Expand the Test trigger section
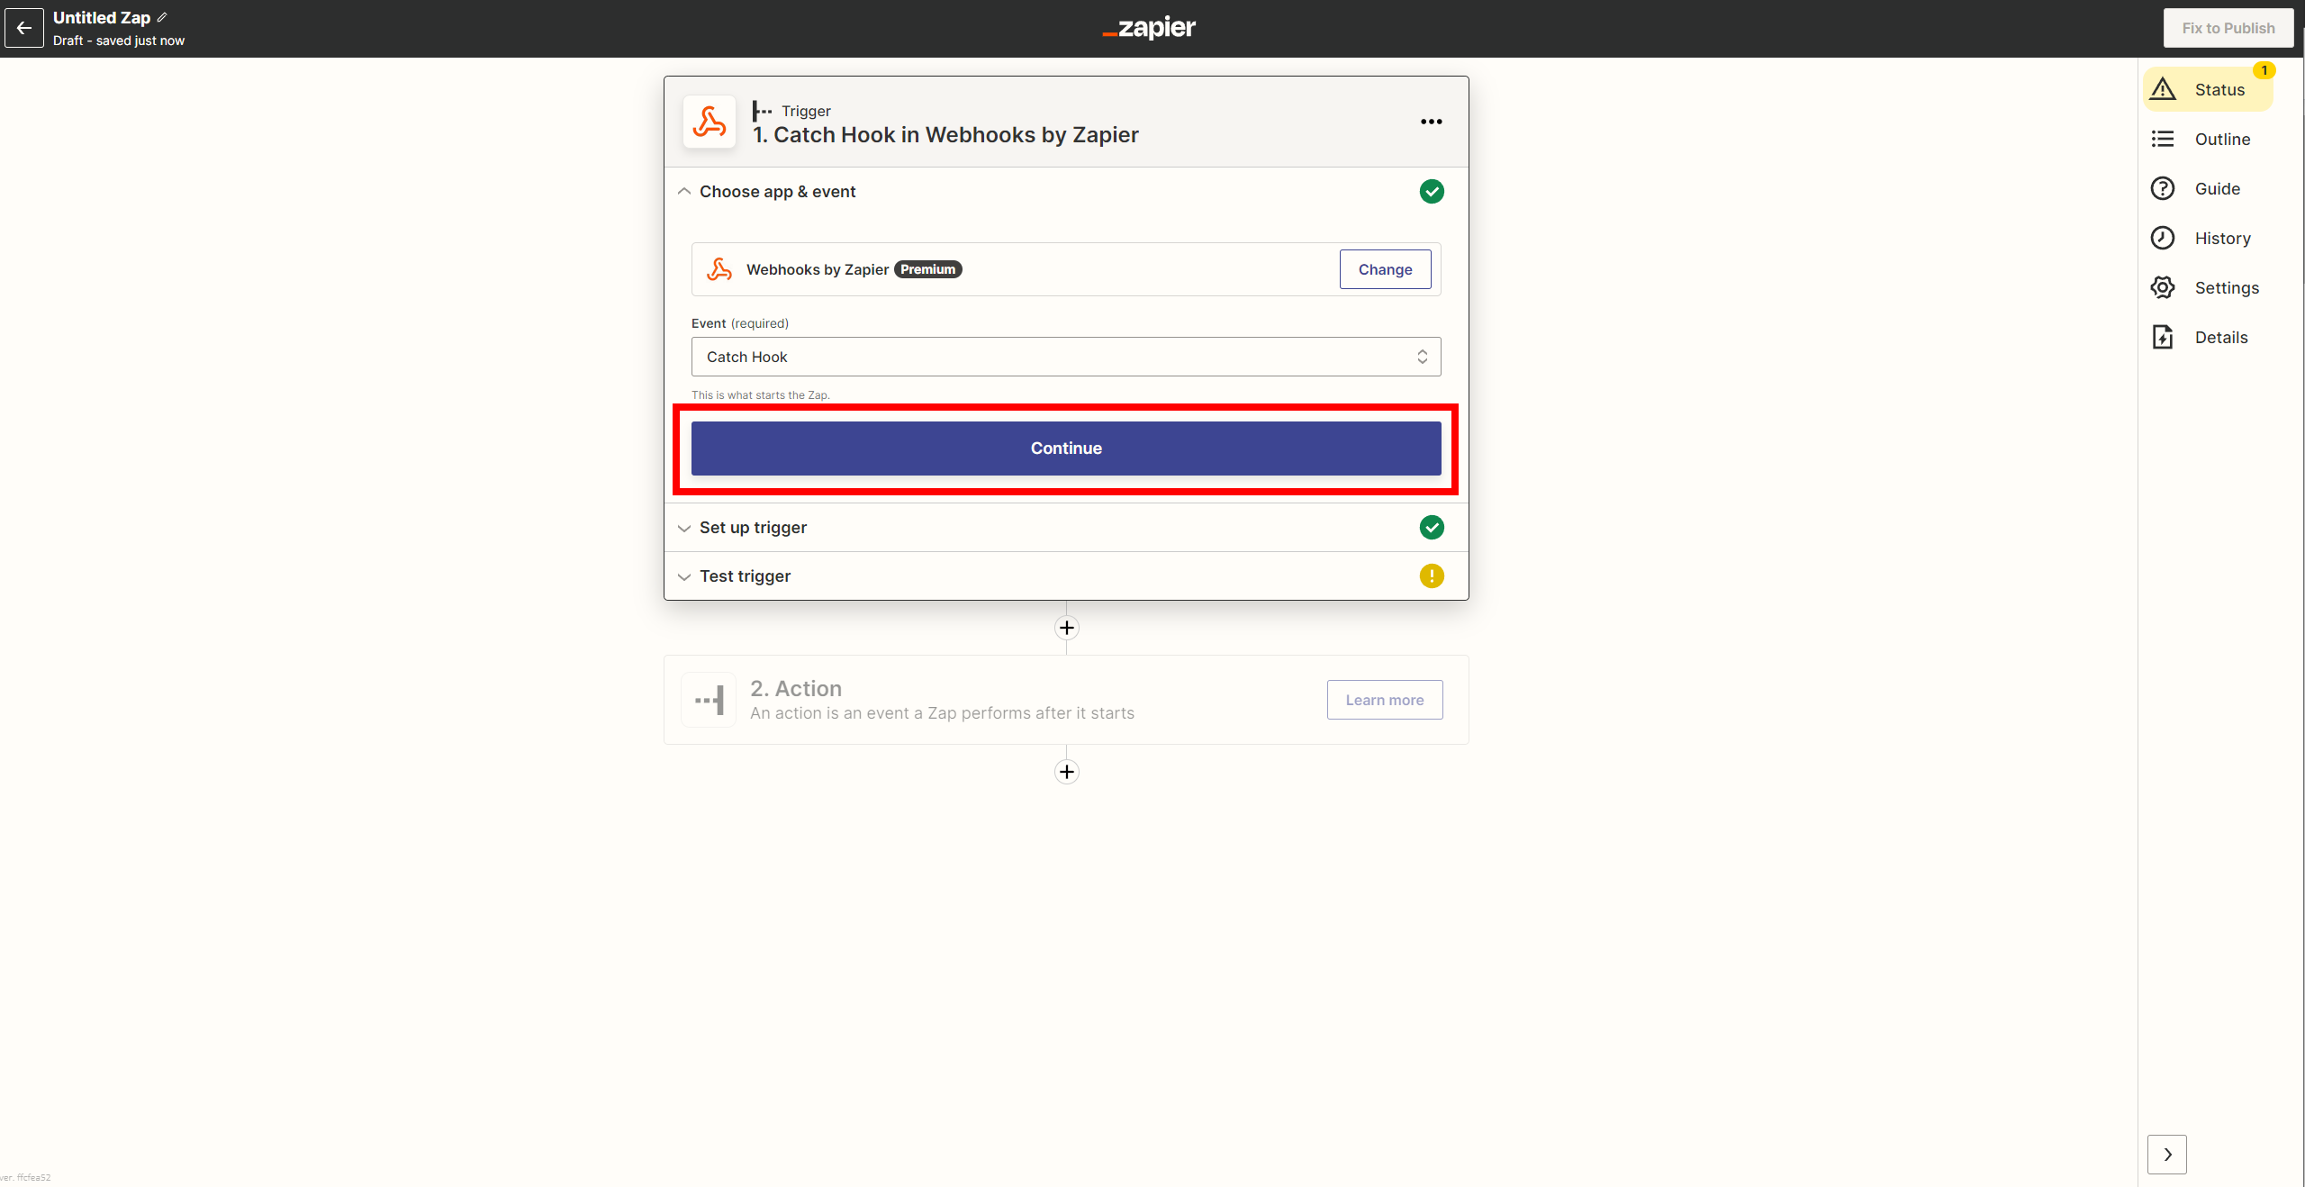The image size is (2305, 1187). pos(745,576)
